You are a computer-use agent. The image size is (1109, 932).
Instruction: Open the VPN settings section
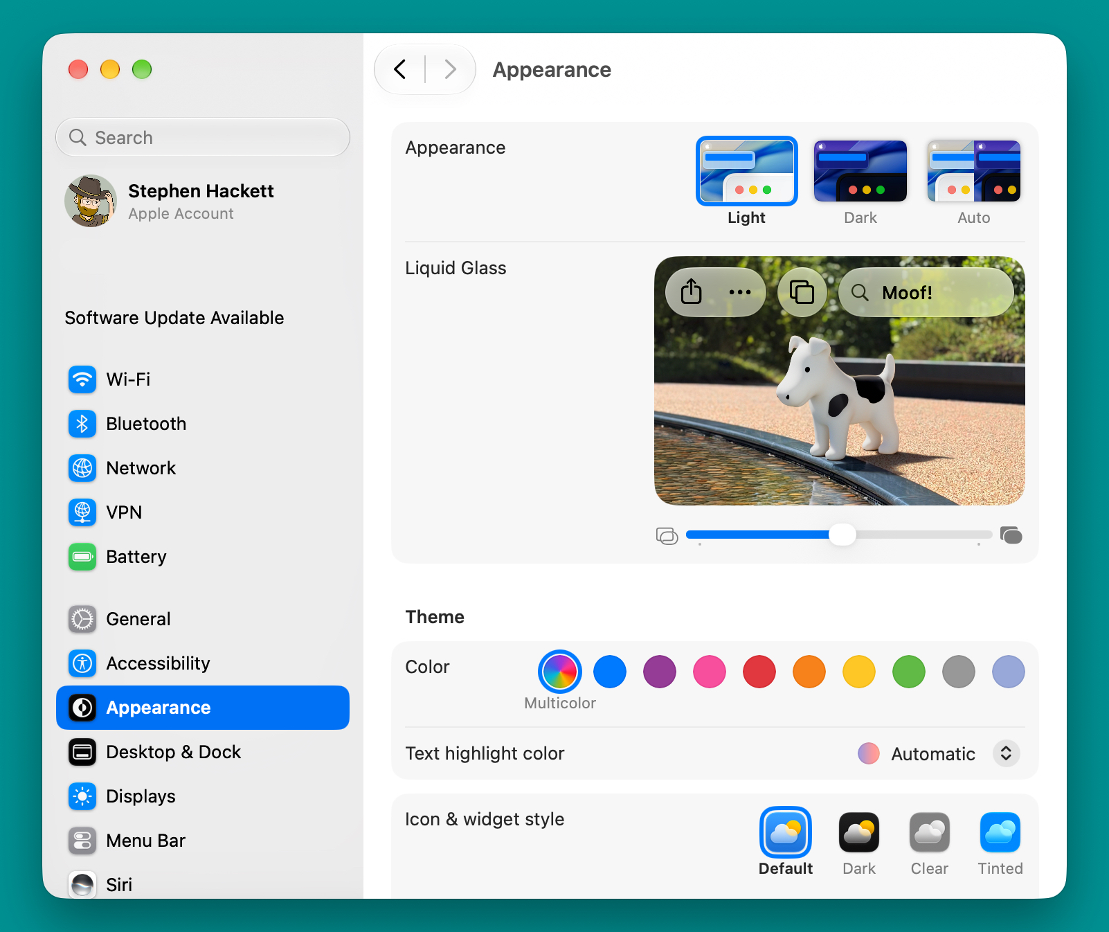(x=202, y=512)
